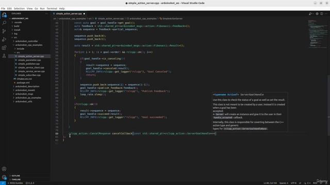Image resolution: width=330 pixels, height=185 pixels.
Task: Expand the arduinobot_msgs folder
Action: coord(29,94)
